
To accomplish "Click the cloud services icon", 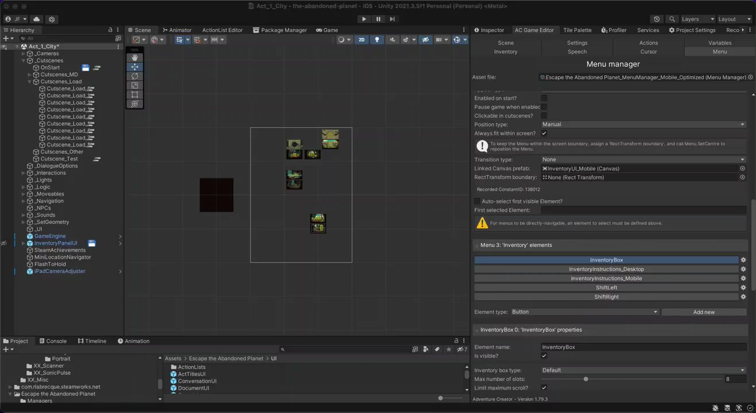I will (36, 19).
